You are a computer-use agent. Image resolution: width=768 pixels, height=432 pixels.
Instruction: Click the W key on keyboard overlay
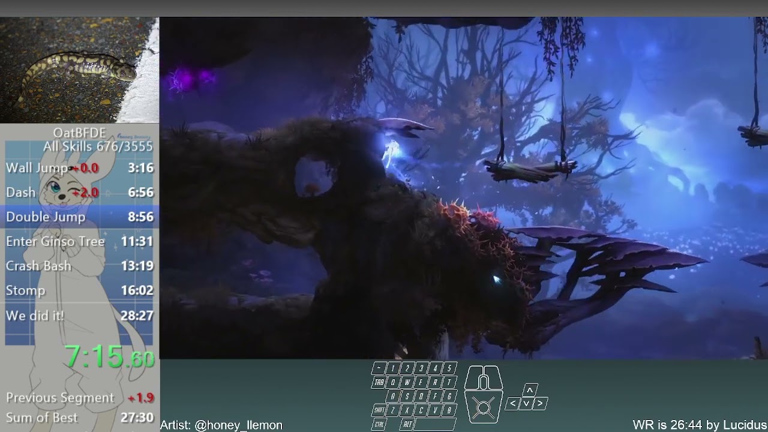[x=407, y=382]
